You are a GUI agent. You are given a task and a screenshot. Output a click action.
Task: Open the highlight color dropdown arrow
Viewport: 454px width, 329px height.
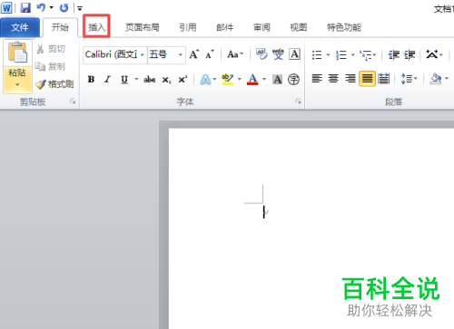pos(240,80)
